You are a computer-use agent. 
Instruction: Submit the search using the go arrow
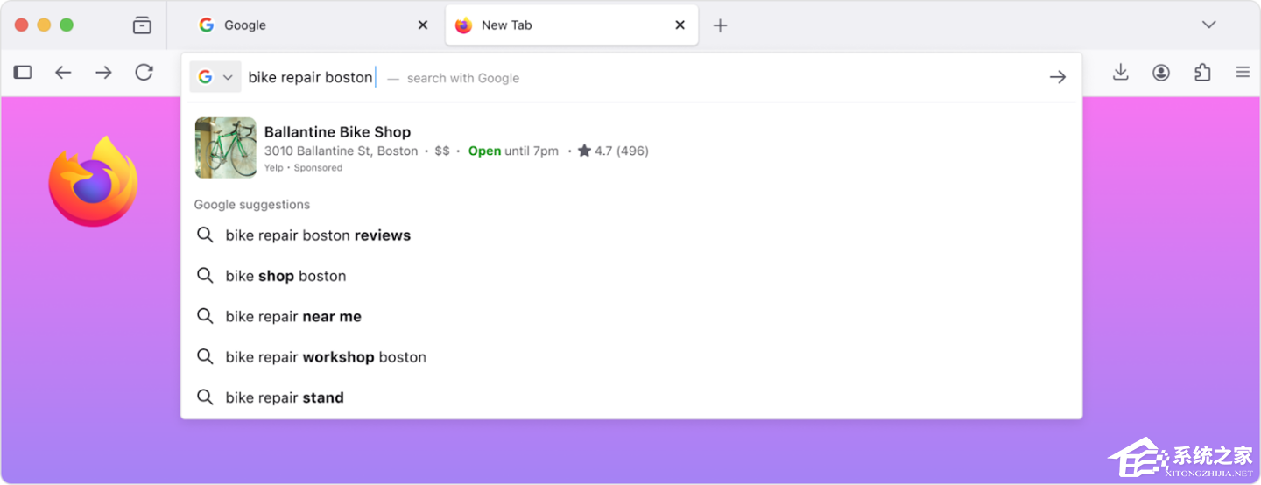coord(1058,77)
